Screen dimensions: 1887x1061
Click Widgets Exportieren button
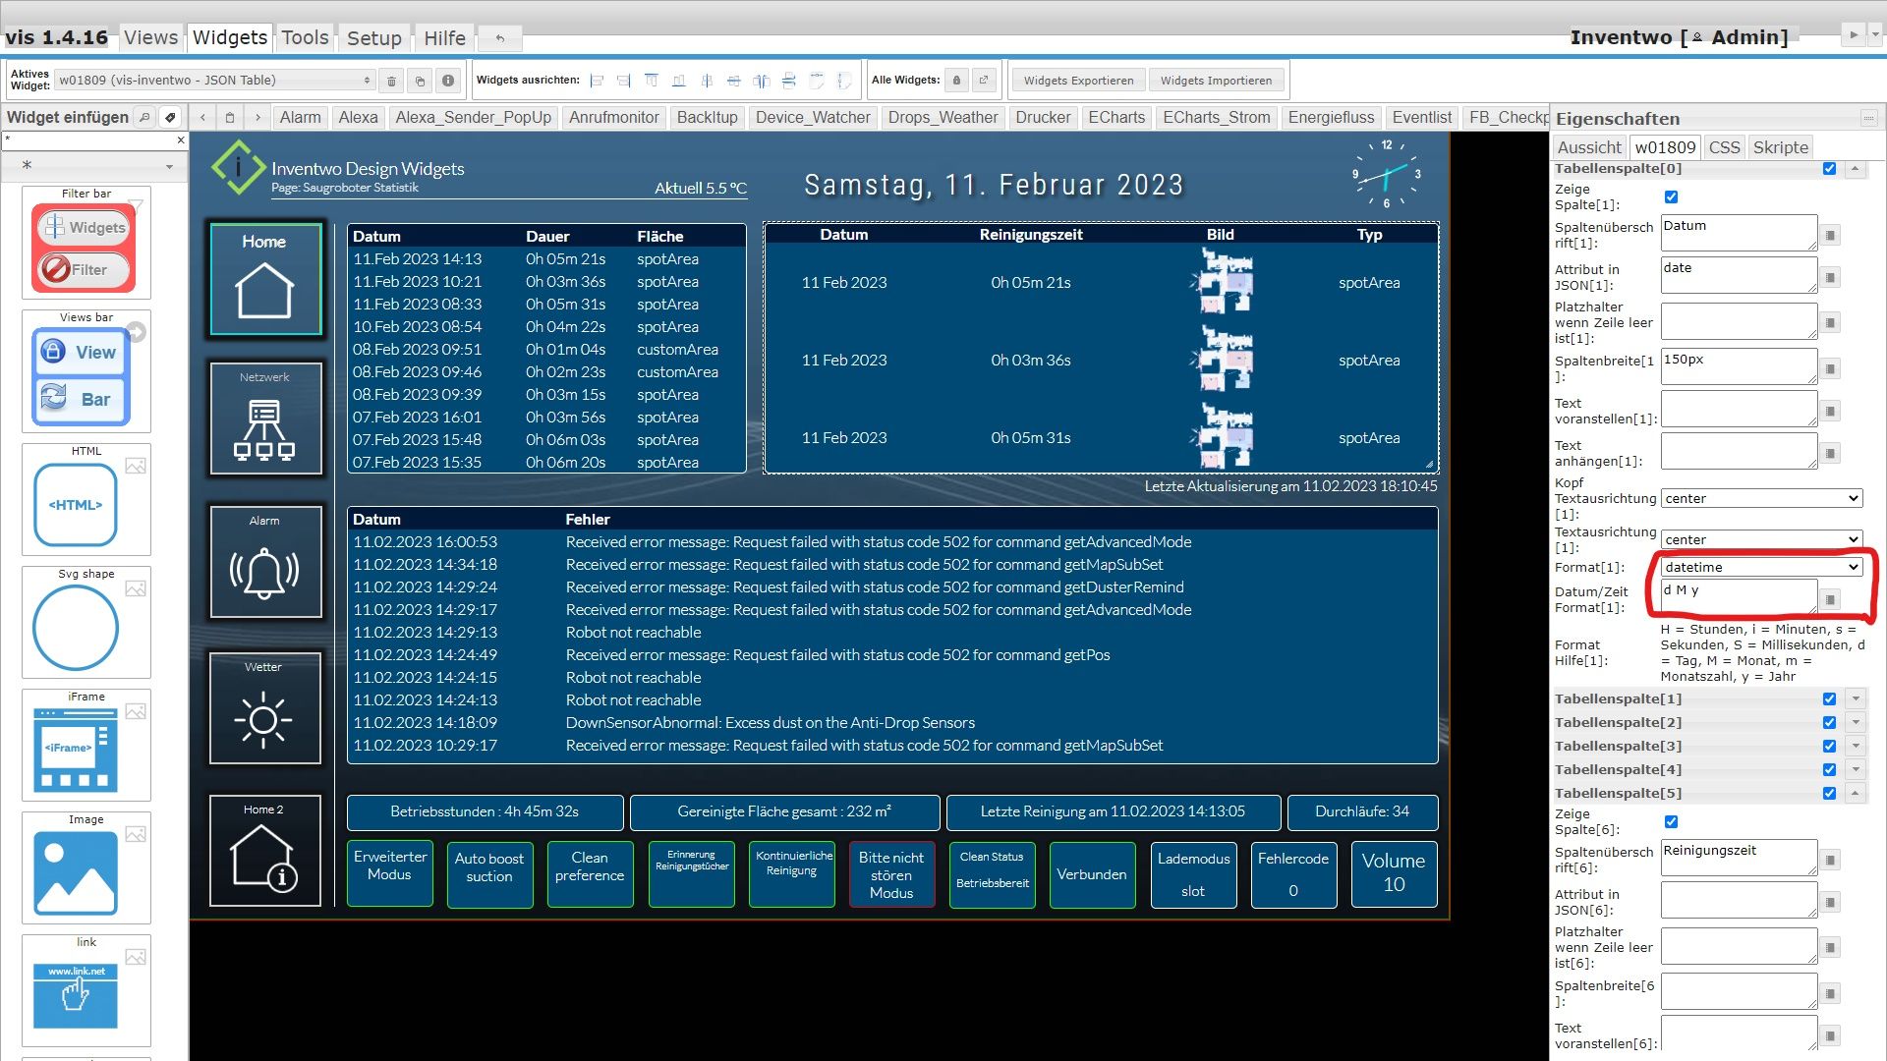click(x=1078, y=81)
